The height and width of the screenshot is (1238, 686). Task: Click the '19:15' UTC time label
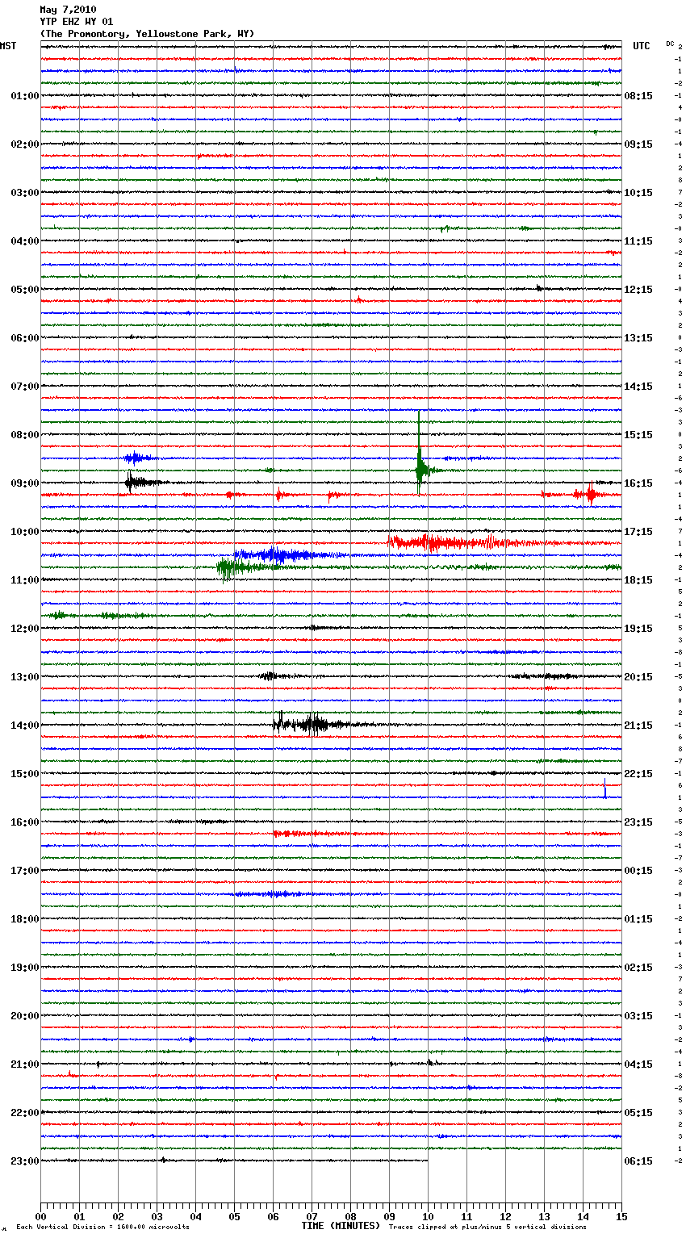(638, 629)
